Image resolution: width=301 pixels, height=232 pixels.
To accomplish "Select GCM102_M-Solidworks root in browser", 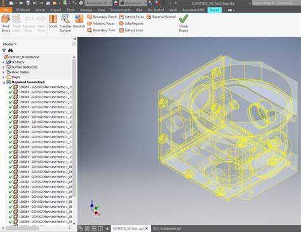I will [x=24, y=57].
